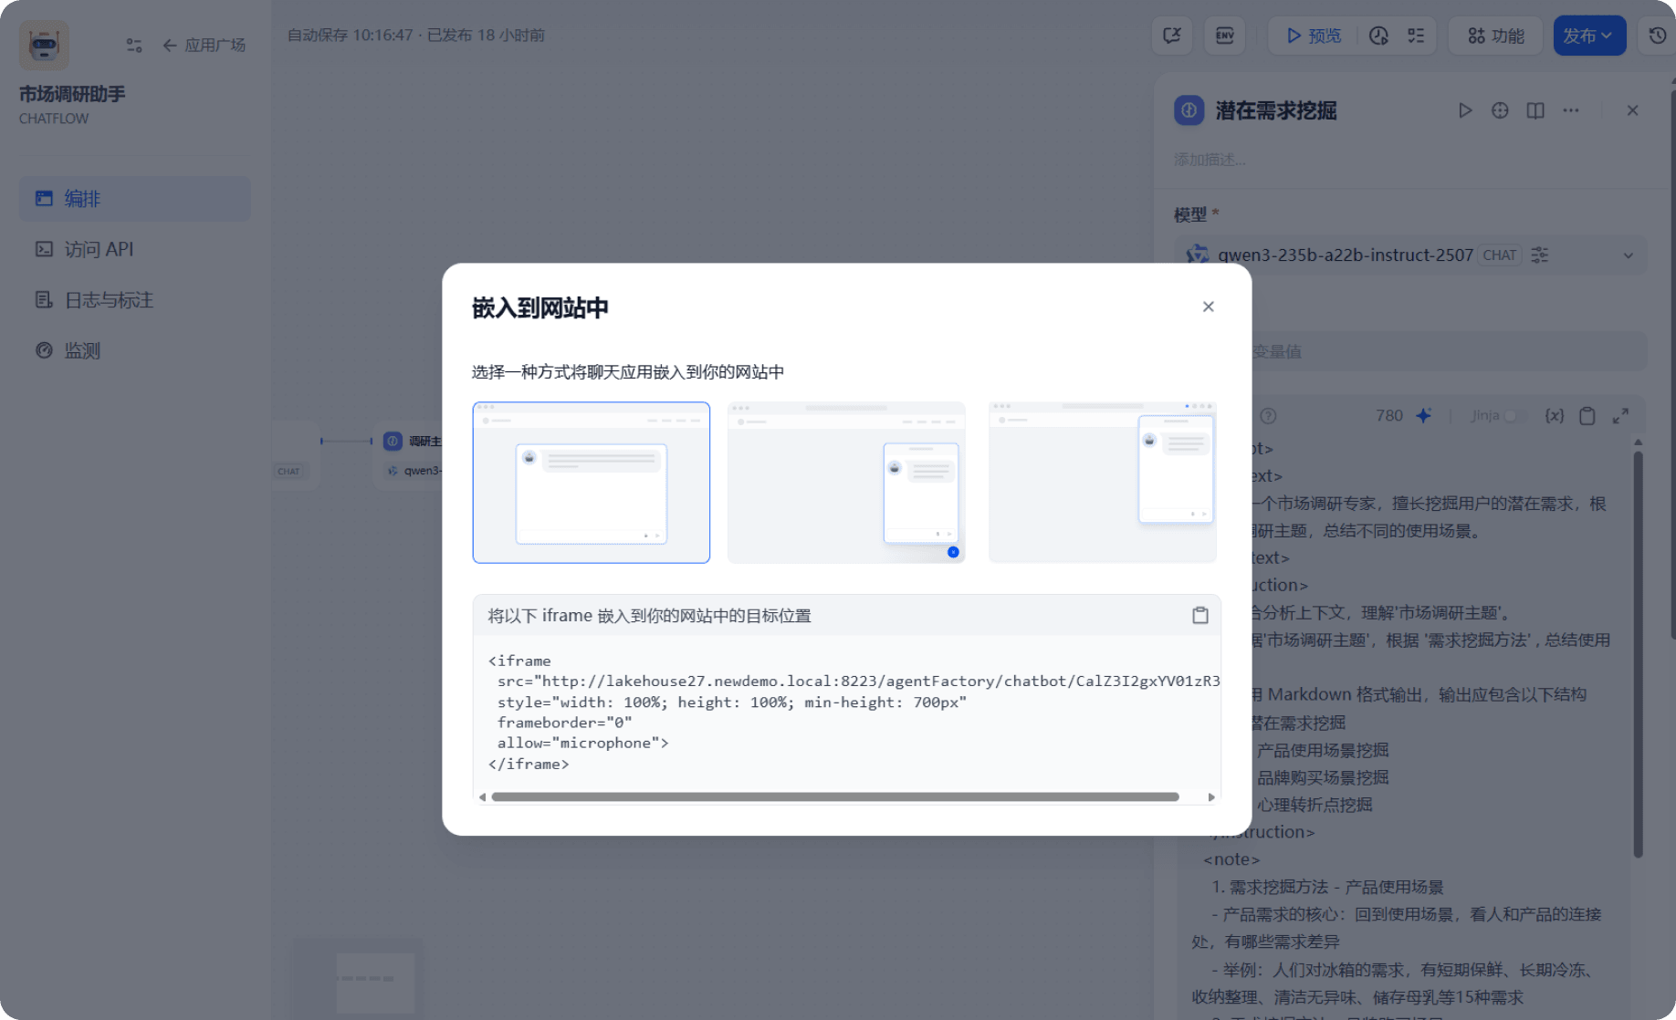Return to 应用广场 app list
The width and height of the screenshot is (1676, 1020).
[x=204, y=46]
